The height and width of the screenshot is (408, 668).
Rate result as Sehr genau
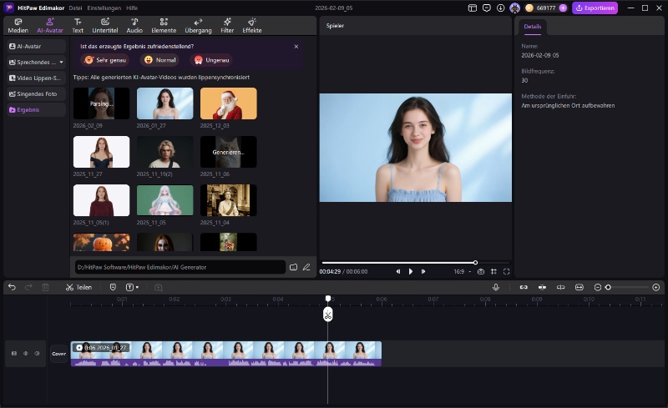105,60
